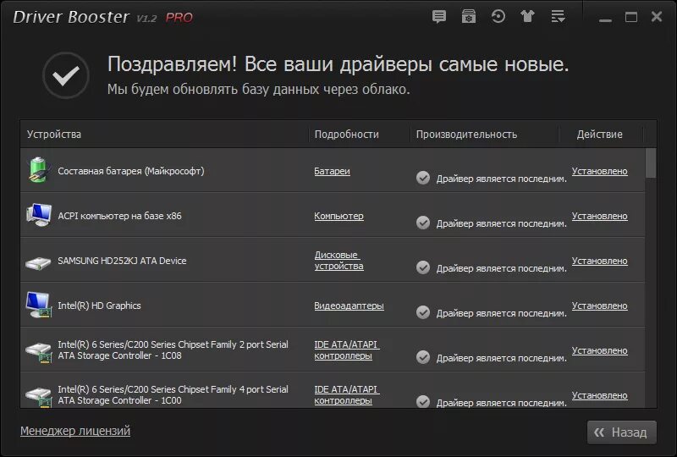Select the 2 port Serial ATA controller name

[x=173, y=350]
